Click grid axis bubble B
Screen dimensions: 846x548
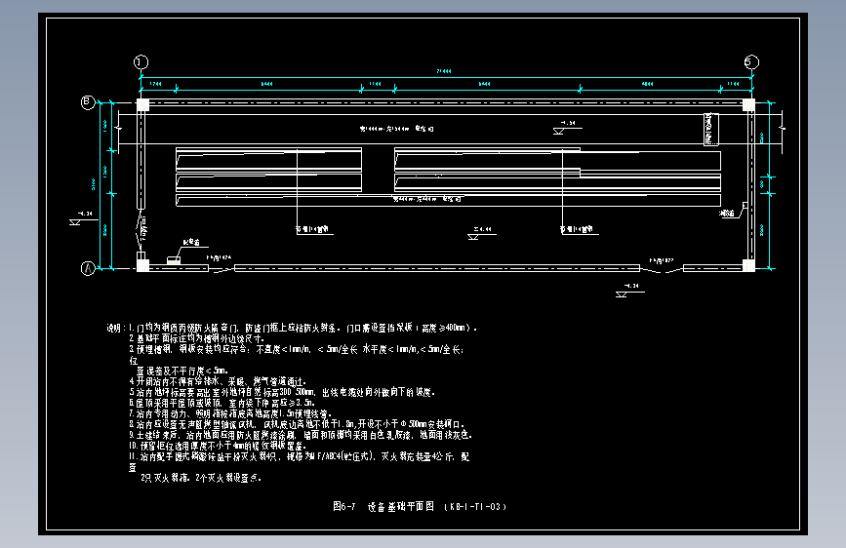coord(88,102)
